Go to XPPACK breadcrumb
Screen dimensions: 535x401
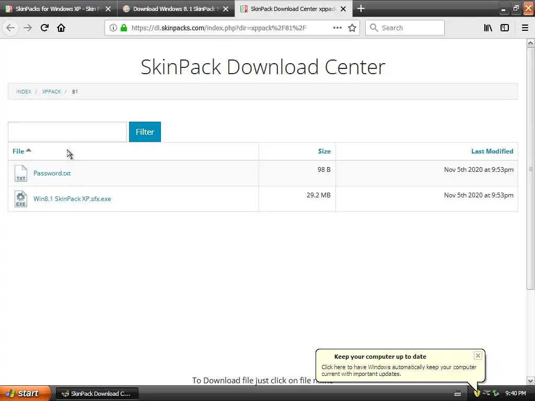51,92
